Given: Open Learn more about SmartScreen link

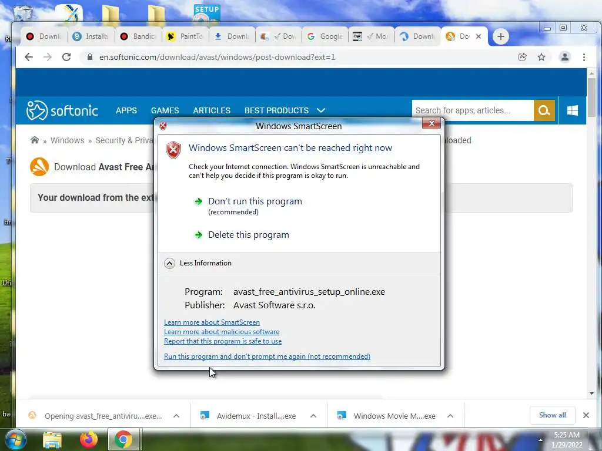Looking at the screenshot, I should 212,322.
